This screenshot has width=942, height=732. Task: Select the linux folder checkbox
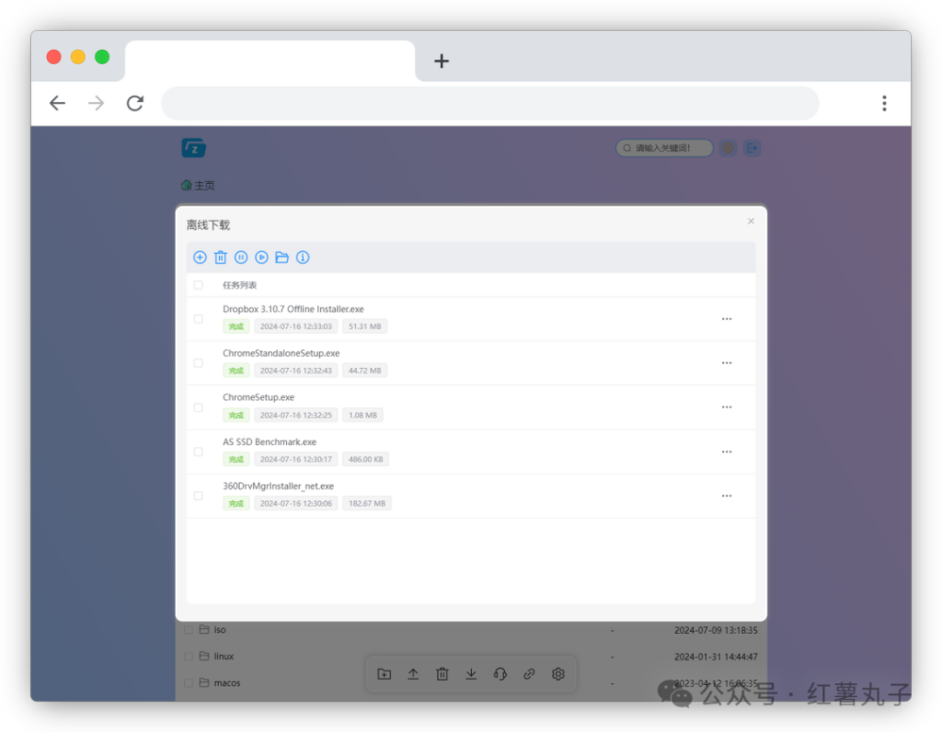187,656
